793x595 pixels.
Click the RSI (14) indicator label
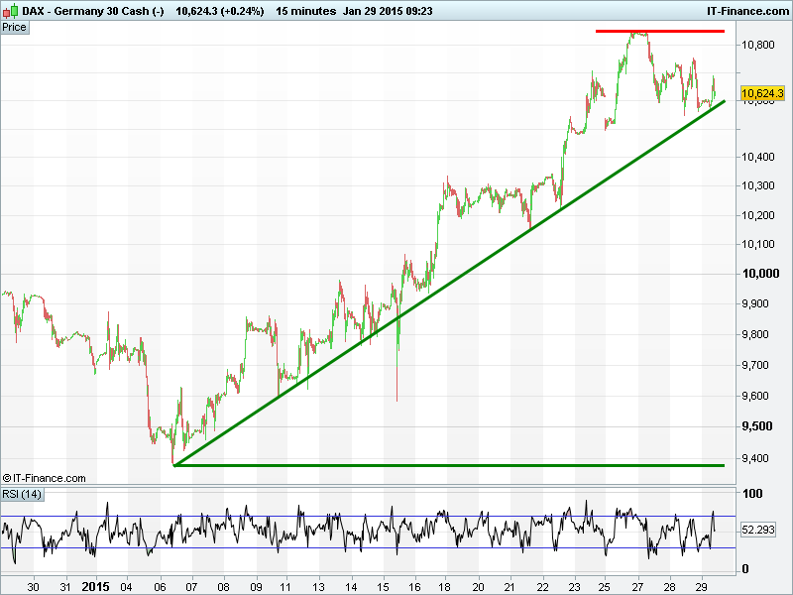22,494
